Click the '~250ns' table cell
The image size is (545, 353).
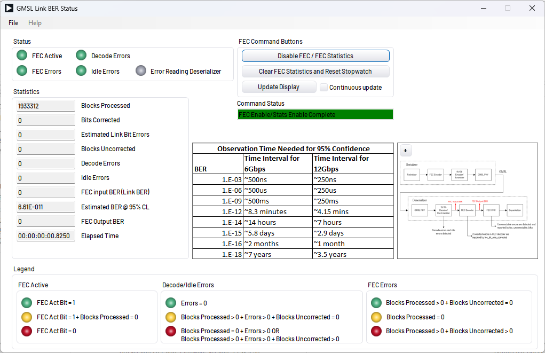pos(353,180)
